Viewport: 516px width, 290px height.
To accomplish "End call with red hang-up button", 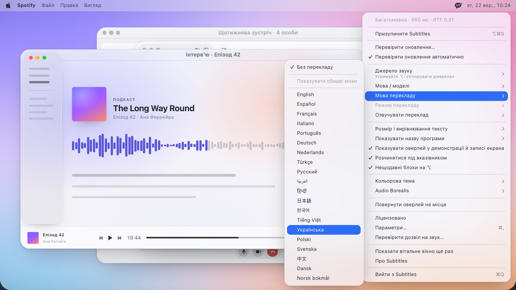I will point(273,252).
